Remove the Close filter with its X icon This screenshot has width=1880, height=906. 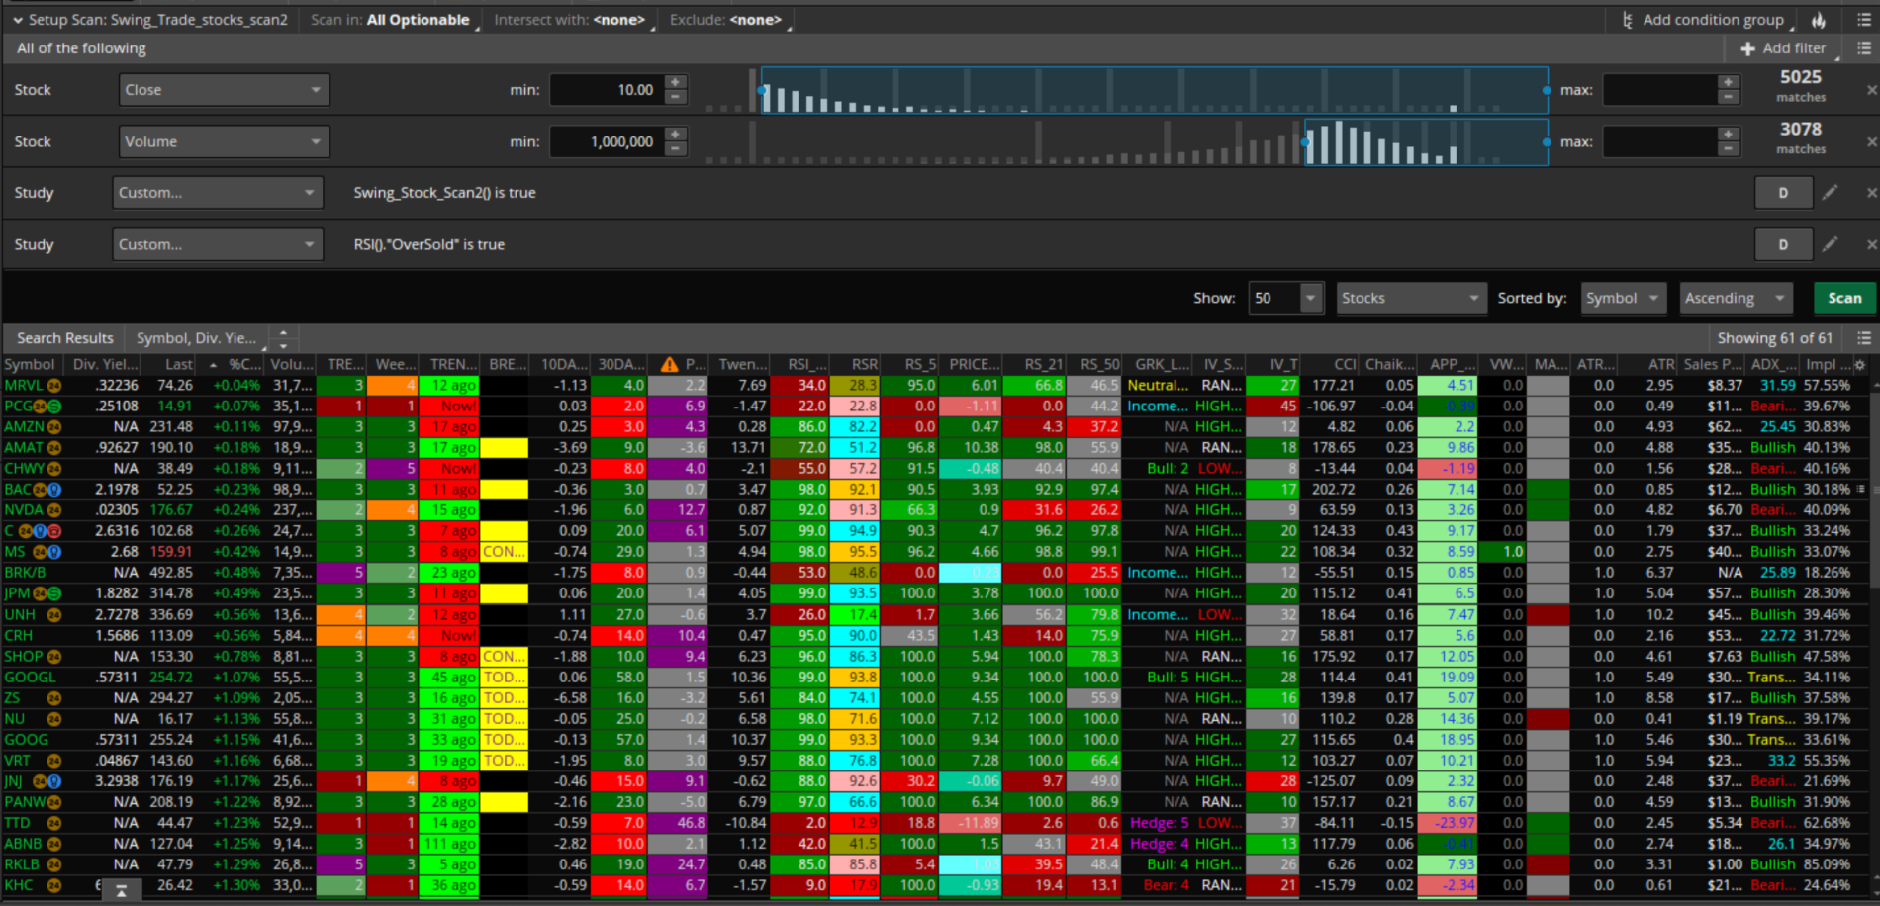1871,90
